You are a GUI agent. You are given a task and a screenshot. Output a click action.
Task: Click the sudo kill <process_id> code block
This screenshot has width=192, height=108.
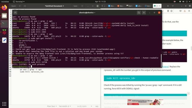pos(145,78)
